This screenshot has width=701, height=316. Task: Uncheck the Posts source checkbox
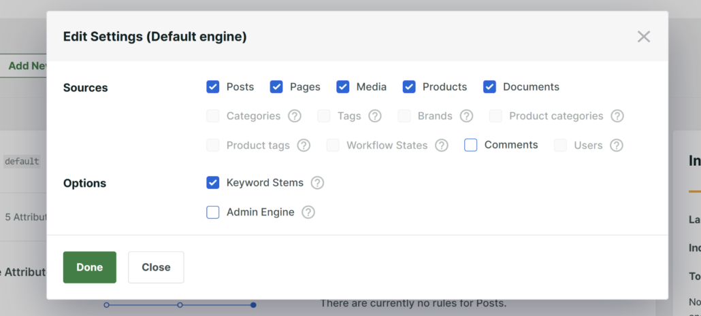coord(213,86)
